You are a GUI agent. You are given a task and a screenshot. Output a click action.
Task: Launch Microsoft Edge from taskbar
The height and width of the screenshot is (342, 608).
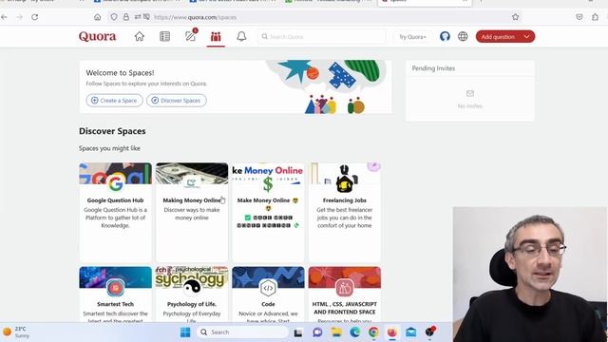tap(354, 332)
